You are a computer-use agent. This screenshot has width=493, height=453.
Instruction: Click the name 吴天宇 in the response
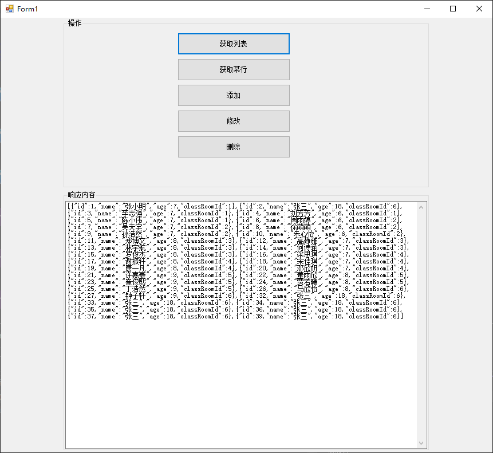[132, 227]
